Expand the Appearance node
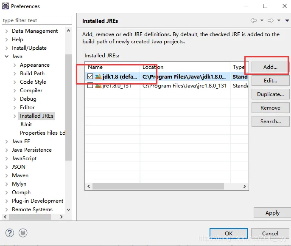The image size is (291, 246). (x=15, y=65)
